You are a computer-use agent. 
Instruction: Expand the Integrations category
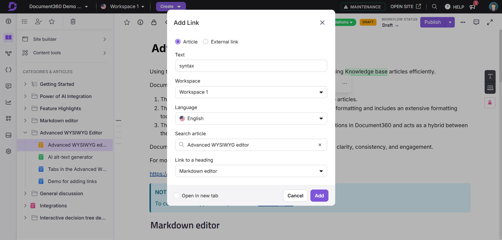pos(25,205)
